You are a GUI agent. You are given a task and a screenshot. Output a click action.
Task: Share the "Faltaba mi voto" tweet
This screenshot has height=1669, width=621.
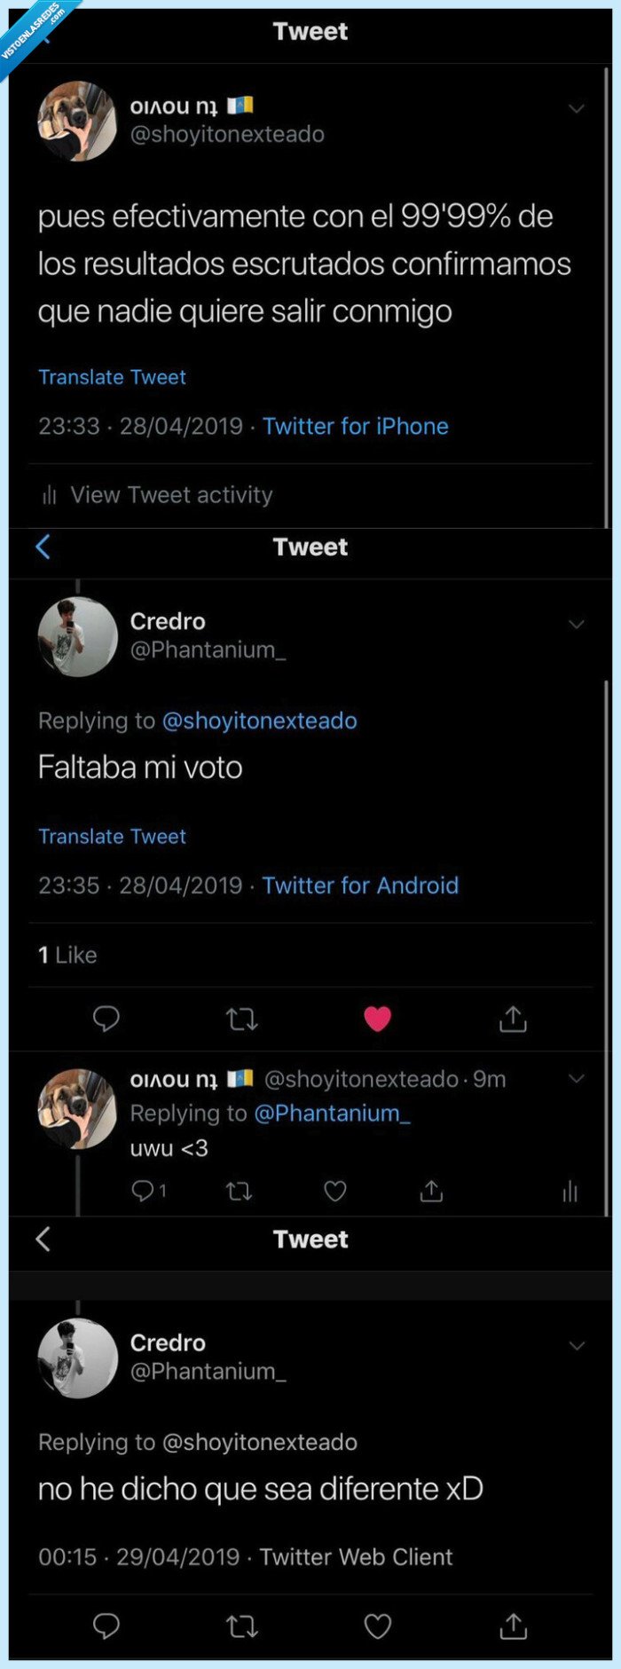pos(511,1019)
